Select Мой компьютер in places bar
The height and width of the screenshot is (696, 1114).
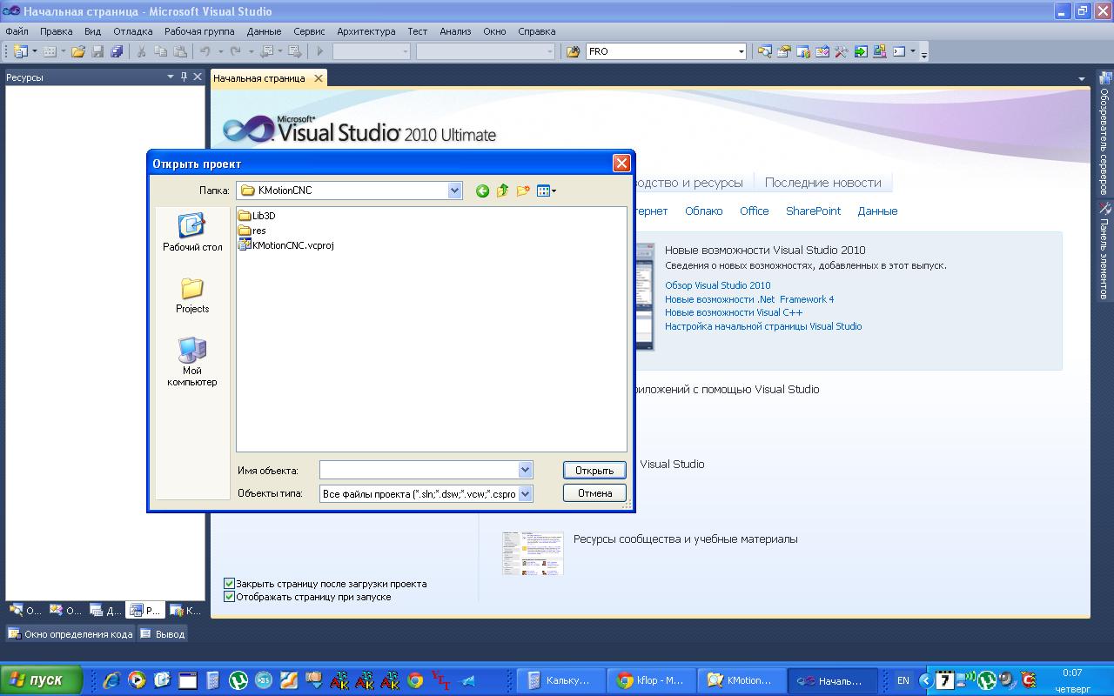(192, 362)
